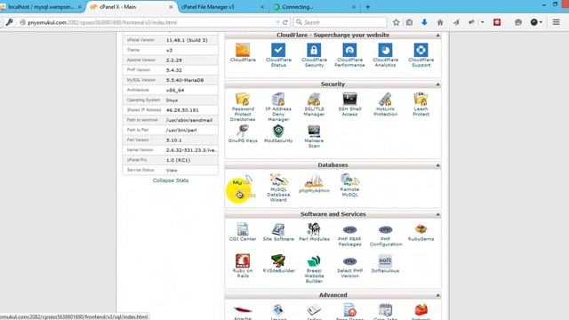Viewport: 569px width, 320px height.
Task: Reload the current page
Action: pyautogui.click(x=285, y=22)
